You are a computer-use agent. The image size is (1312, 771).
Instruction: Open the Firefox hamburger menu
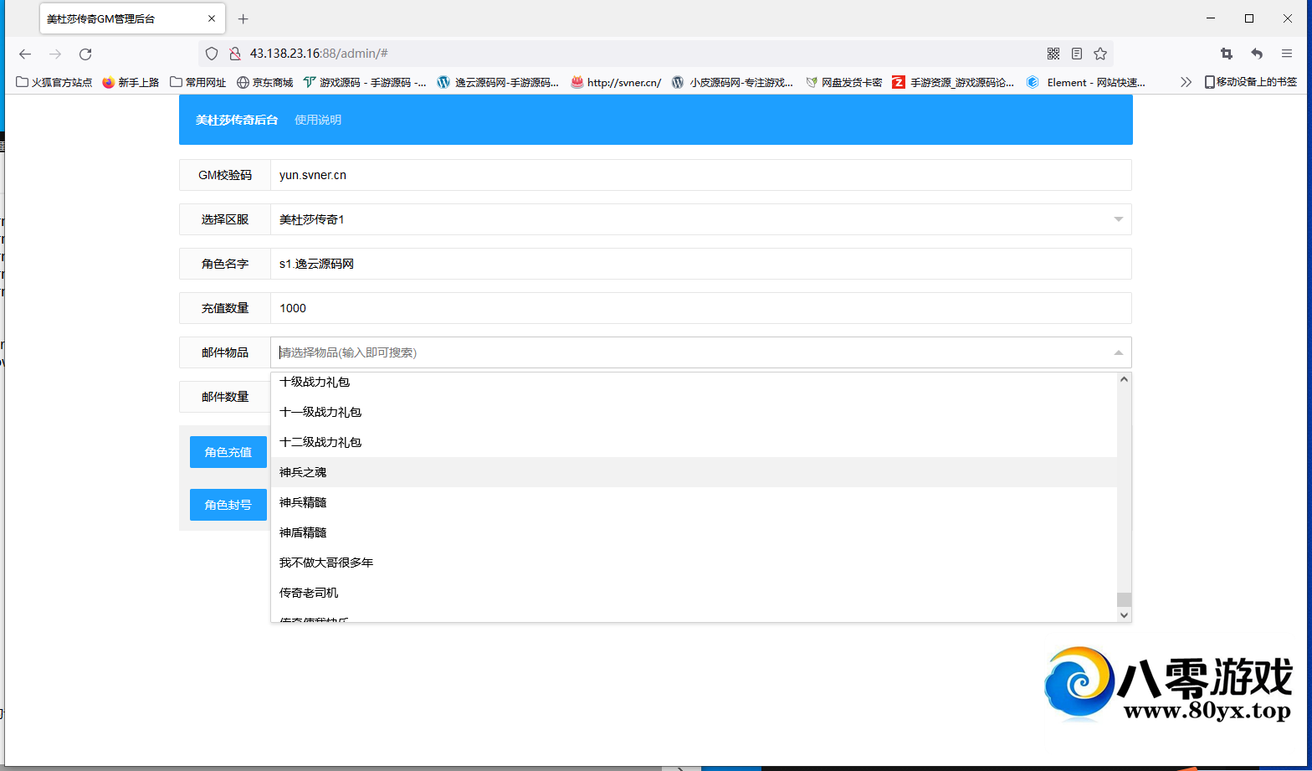coord(1287,54)
